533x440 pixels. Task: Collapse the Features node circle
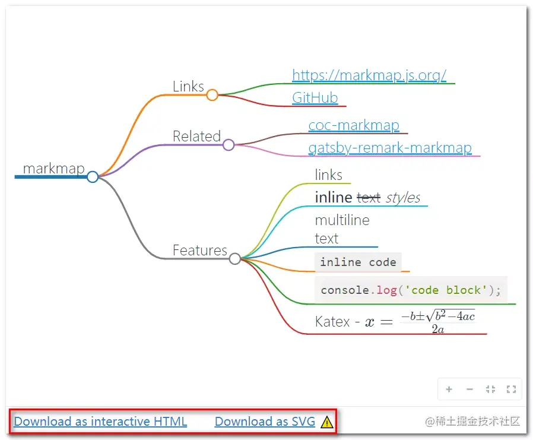235,259
